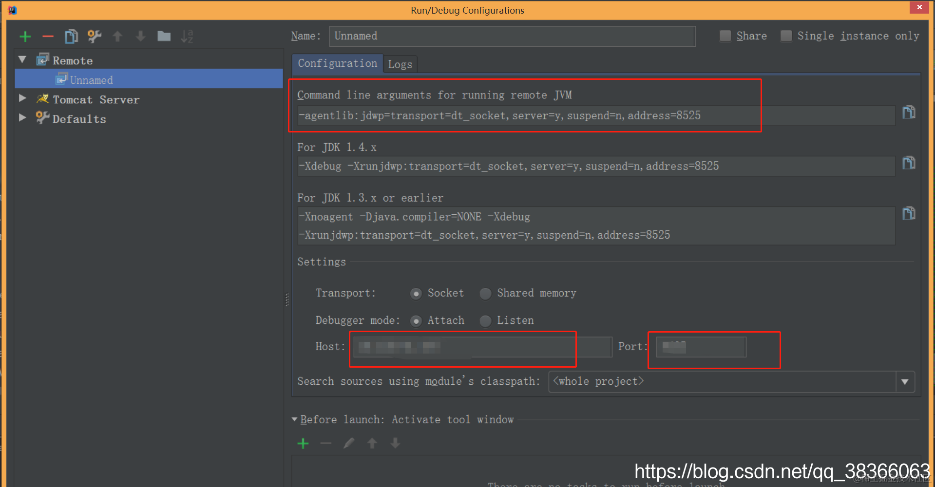
Task: Move before-launch task up
Action: (x=372, y=443)
